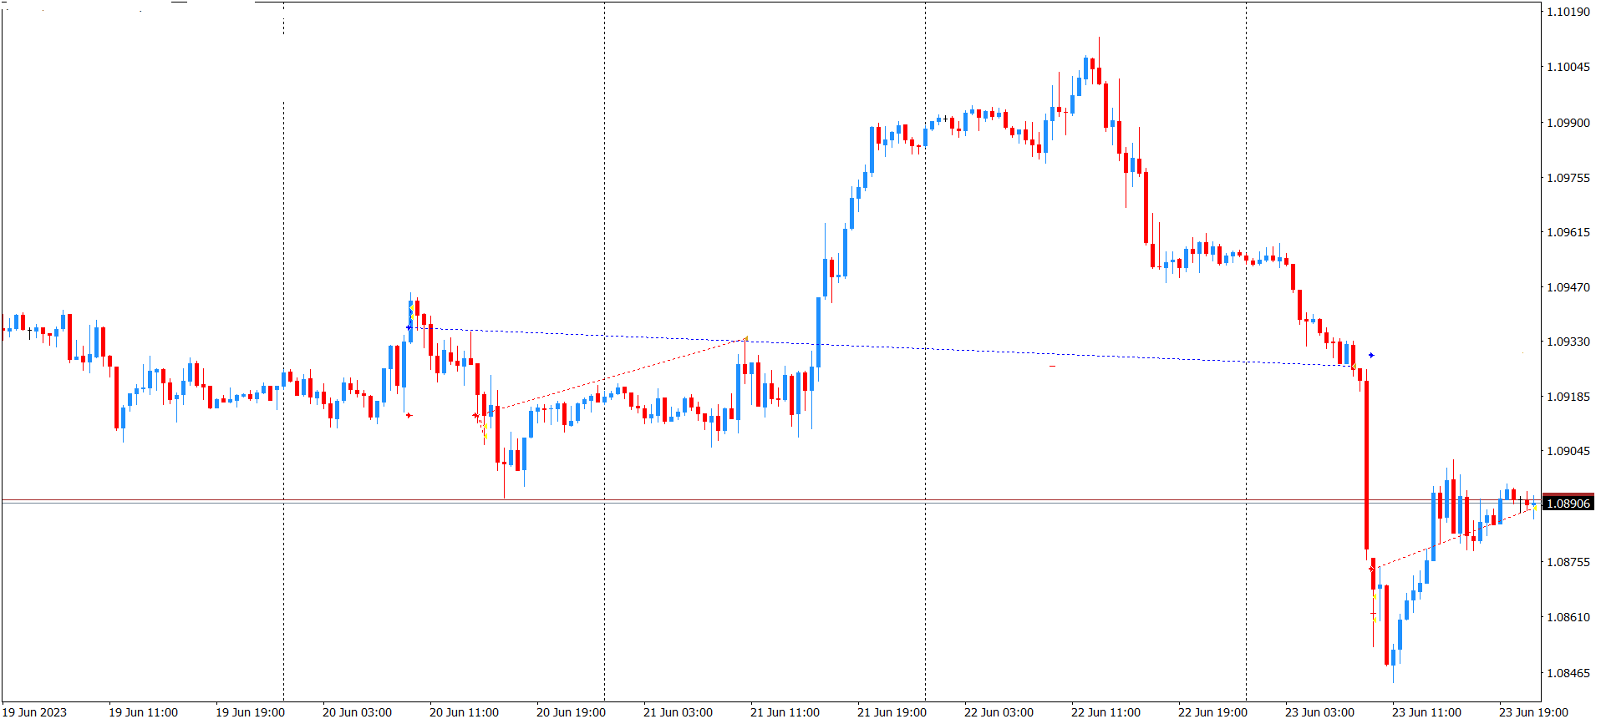Click the 21 Jun 11:00 time label

[785, 712]
